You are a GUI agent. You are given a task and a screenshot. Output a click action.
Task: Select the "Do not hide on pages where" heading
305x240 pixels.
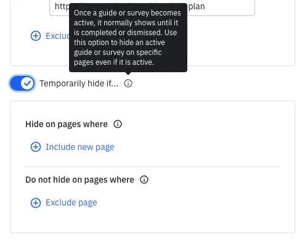(79, 180)
